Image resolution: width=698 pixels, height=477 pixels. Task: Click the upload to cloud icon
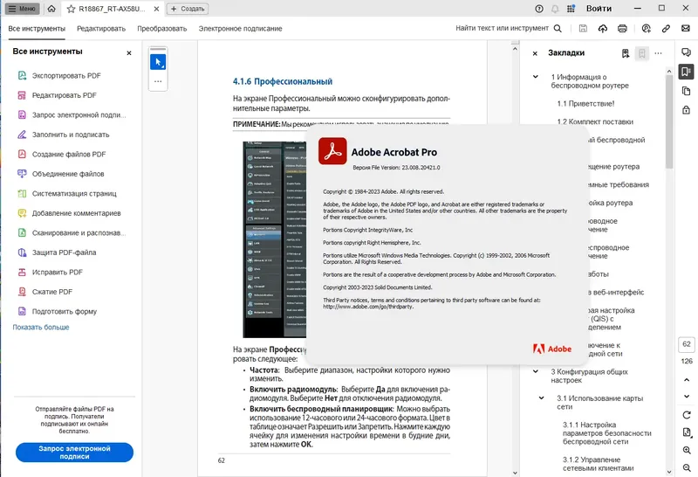point(603,29)
